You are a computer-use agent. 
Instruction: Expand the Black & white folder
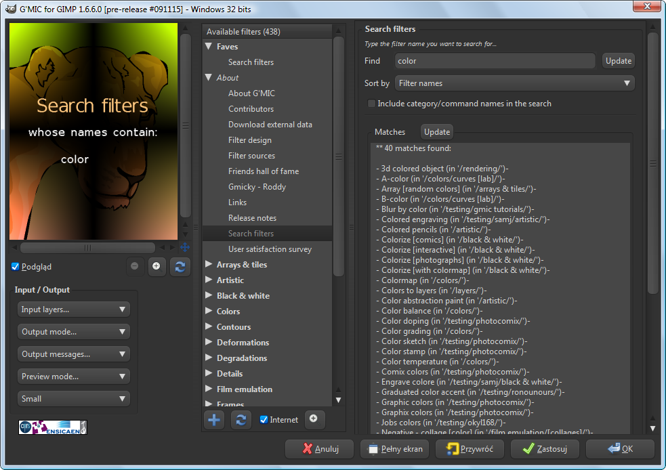[209, 295]
